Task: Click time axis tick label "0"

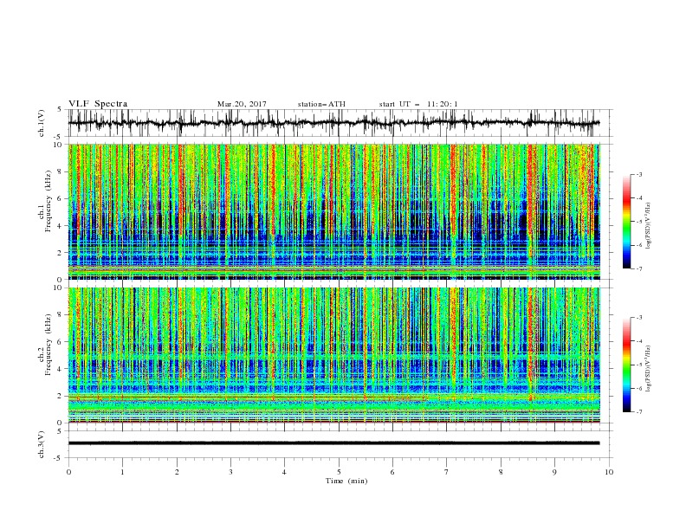Action: 68,472
